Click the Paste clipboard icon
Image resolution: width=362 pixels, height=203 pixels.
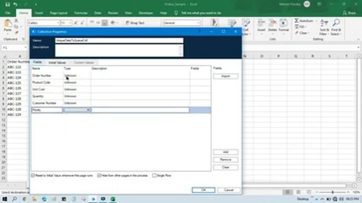click(x=7, y=23)
